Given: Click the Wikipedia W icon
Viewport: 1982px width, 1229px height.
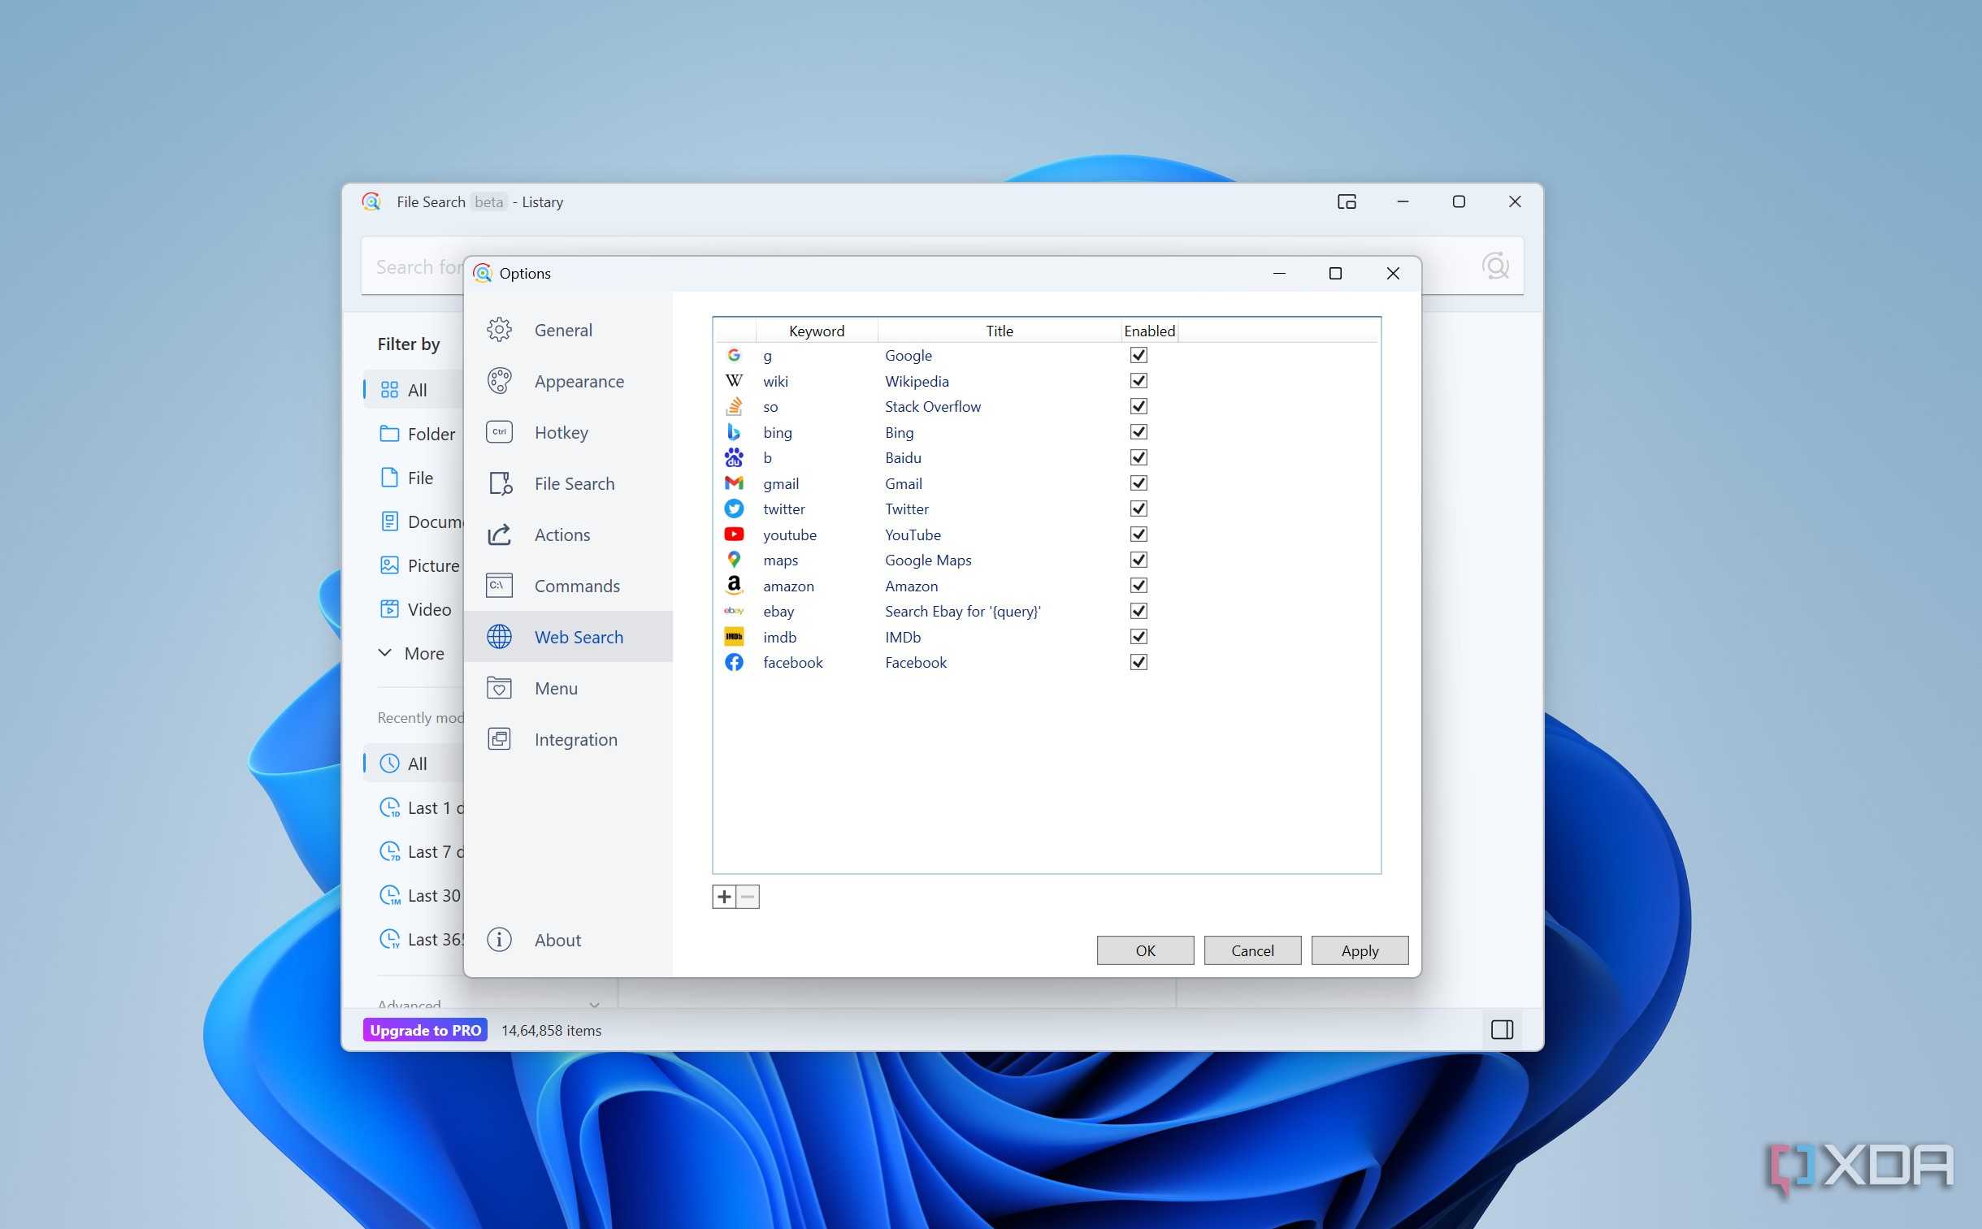Looking at the screenshot, I should pyautogui.click(x=733, y=380).
